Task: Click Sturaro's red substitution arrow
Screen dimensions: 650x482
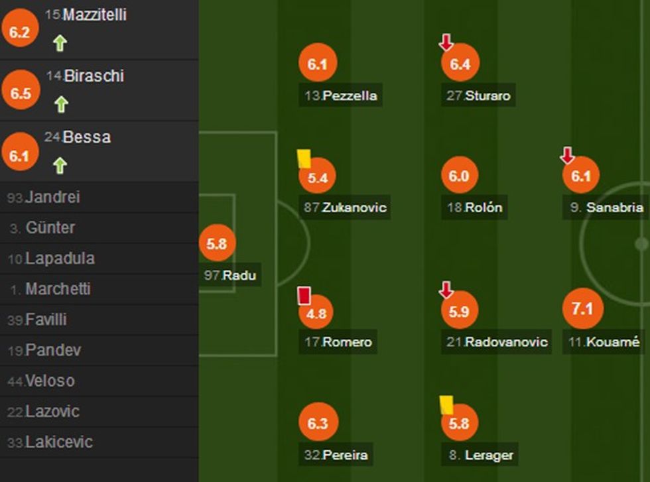Action: [x=446, y=43]
